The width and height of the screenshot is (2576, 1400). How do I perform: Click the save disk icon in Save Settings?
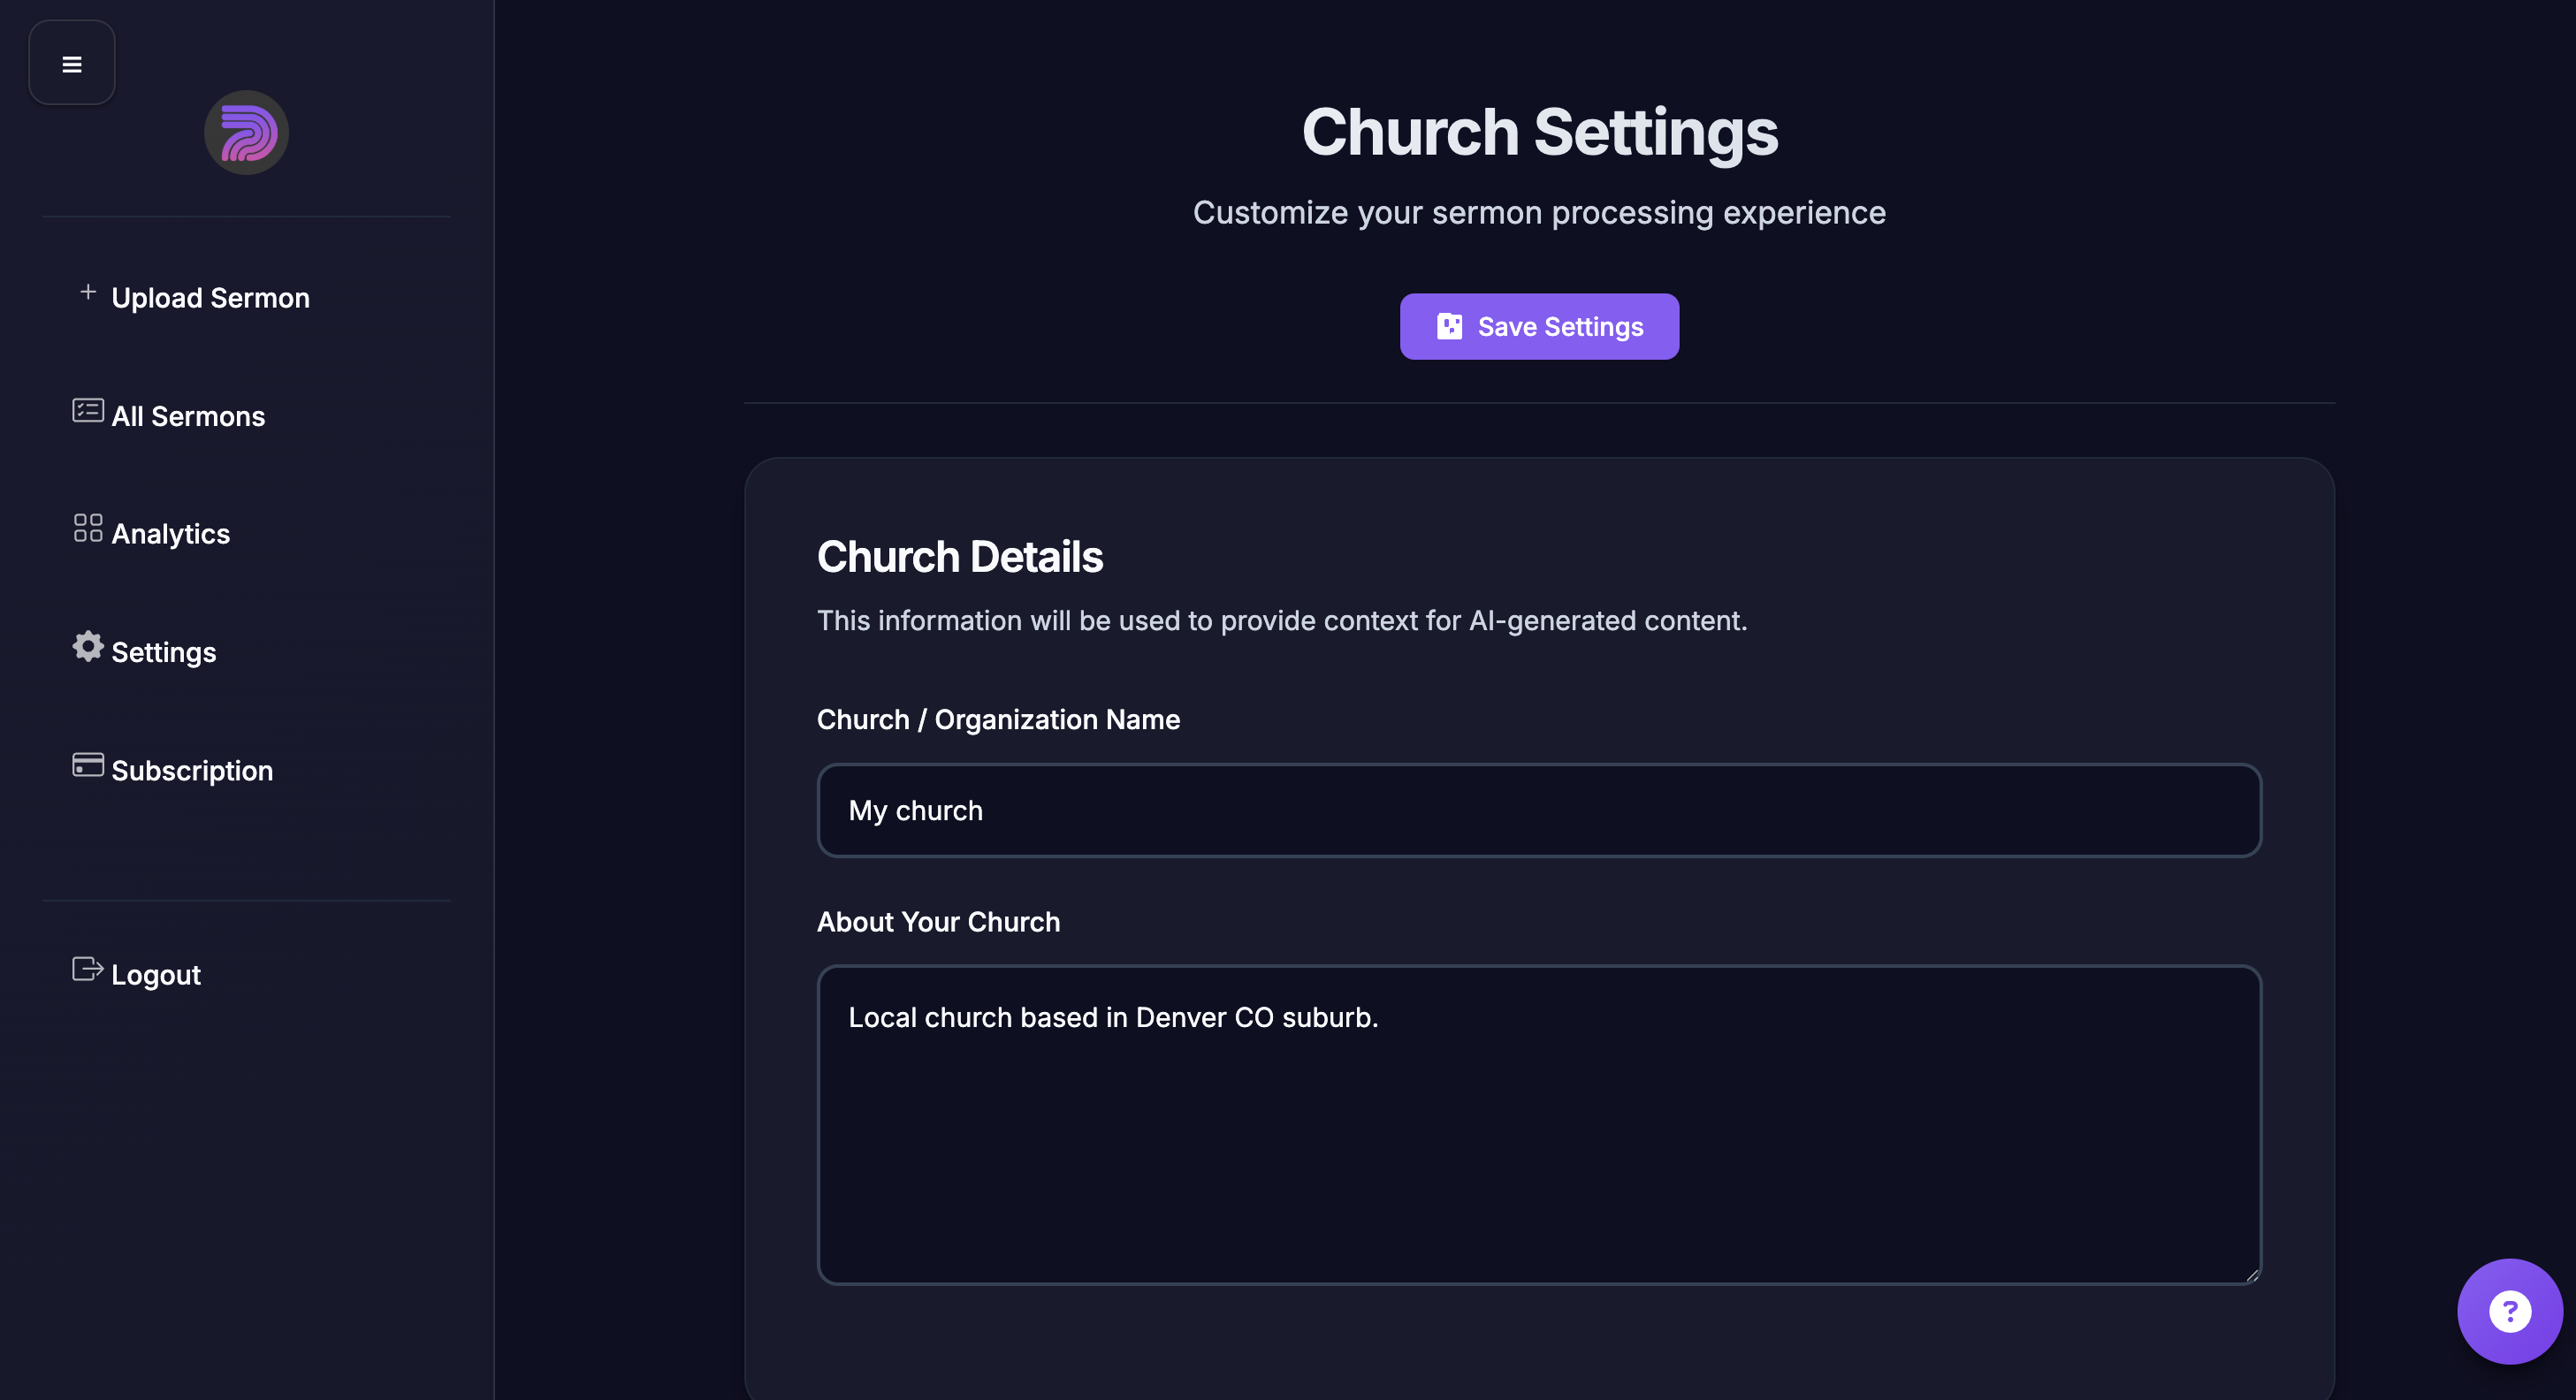click(1449, 327)
